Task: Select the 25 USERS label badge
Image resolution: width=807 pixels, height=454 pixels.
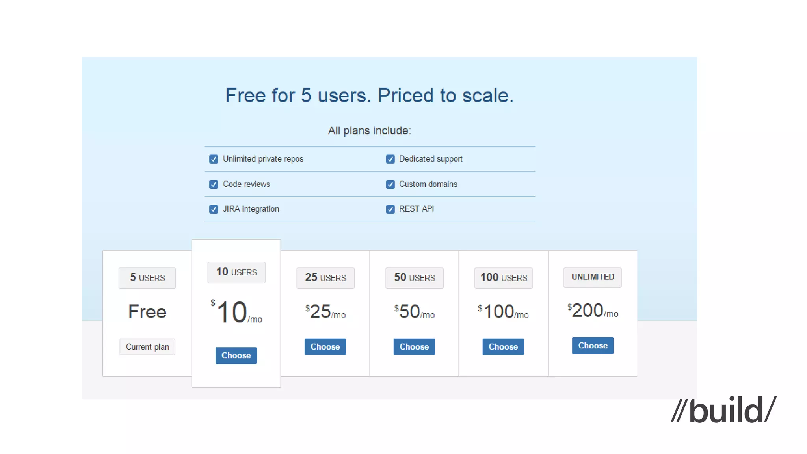Action: (x=325, y=278)
